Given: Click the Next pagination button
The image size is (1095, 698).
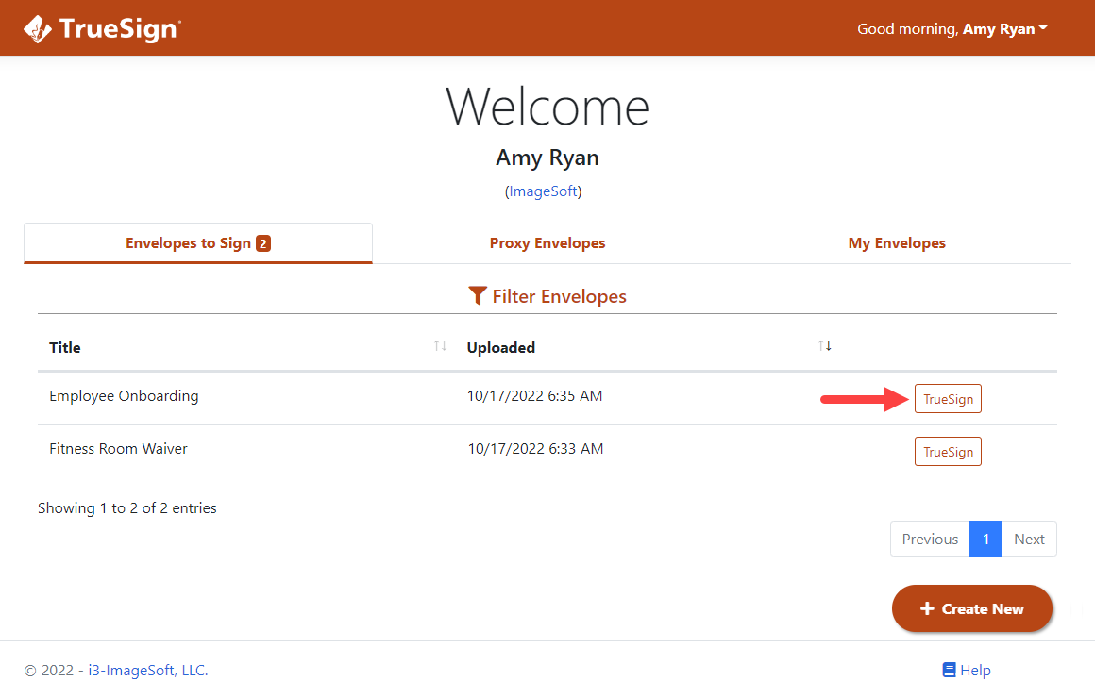Looking at the screenshot, I should [1029, 538].
